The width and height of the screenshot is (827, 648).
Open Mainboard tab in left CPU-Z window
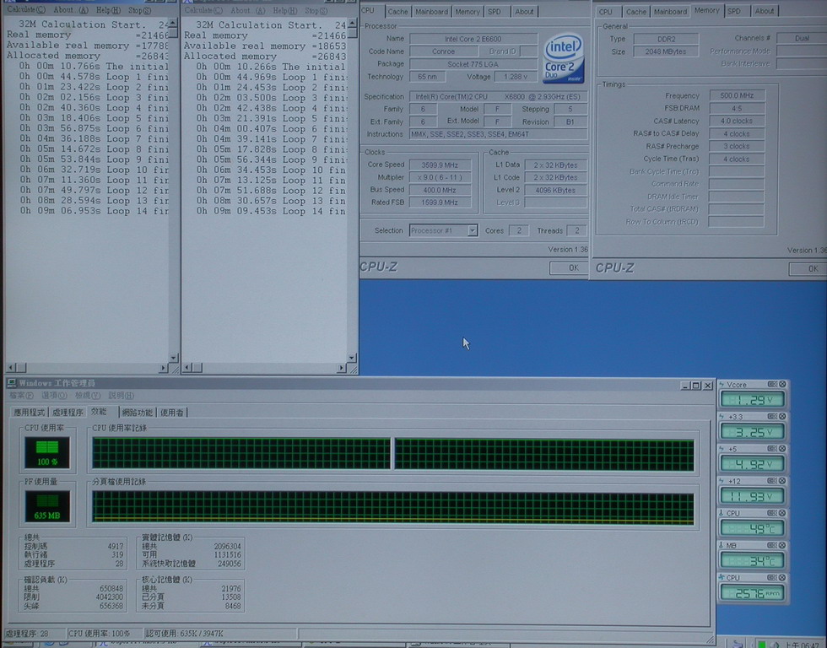[431, 12]
